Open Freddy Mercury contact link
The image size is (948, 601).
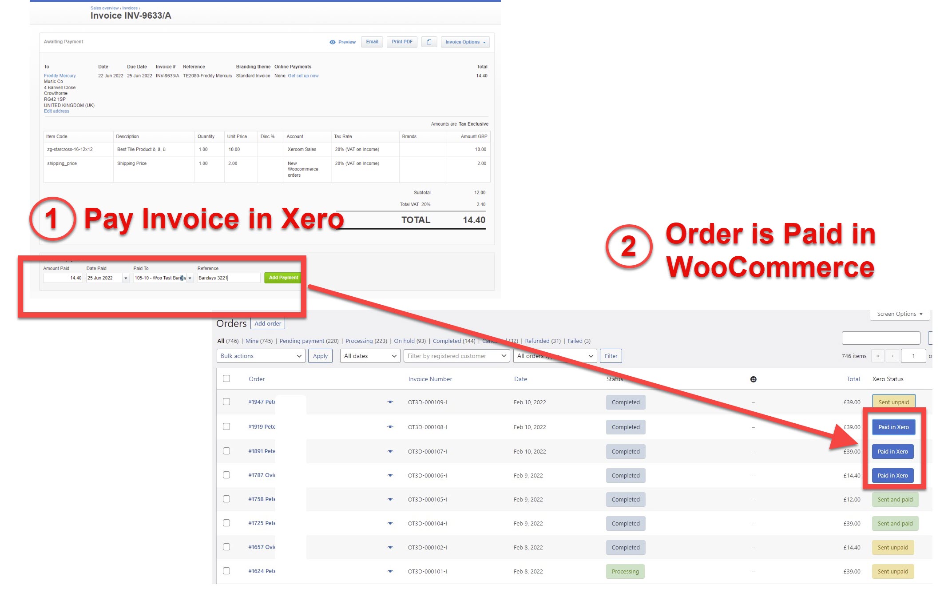[x=60, y=76]
